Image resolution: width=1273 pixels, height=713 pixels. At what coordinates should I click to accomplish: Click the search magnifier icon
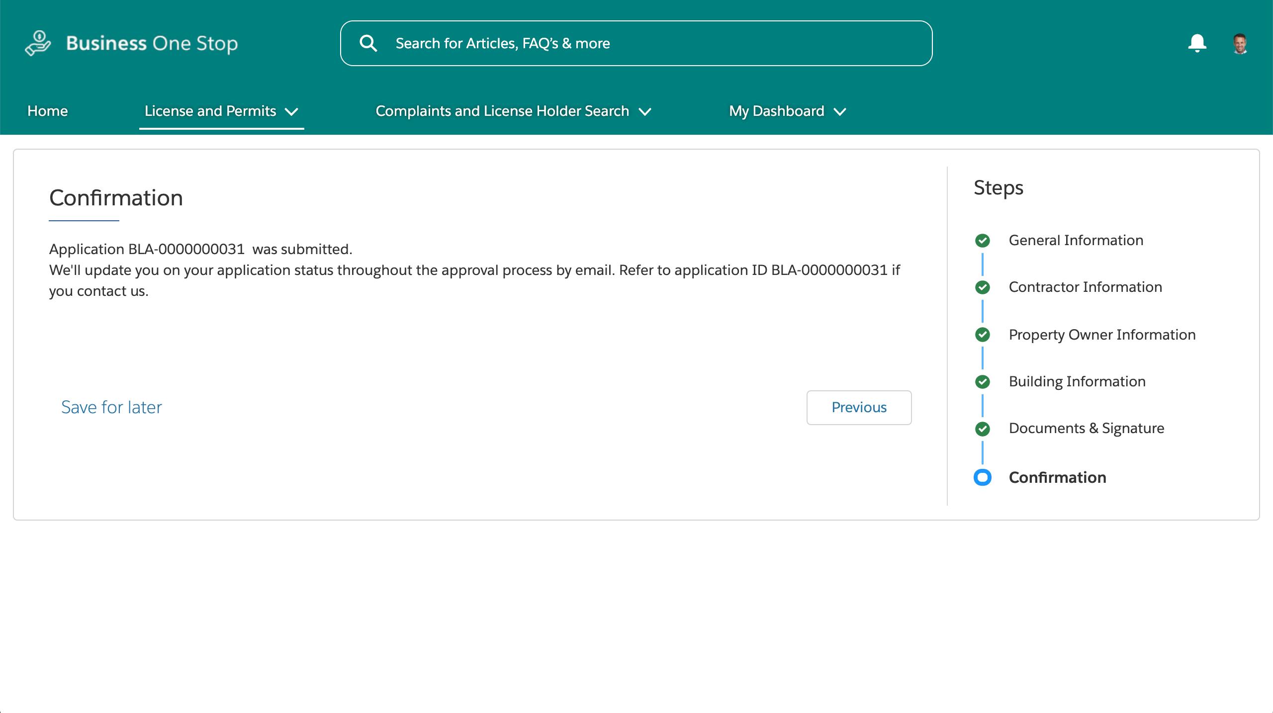368,43
